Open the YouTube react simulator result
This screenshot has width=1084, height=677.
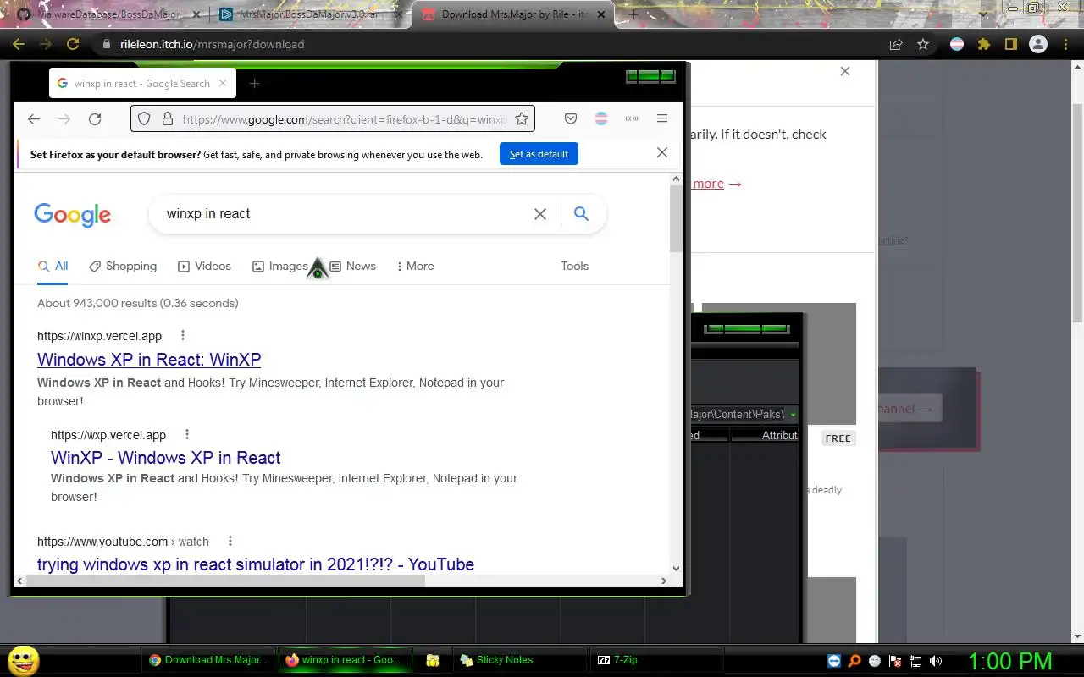click(x=256, y=564)
